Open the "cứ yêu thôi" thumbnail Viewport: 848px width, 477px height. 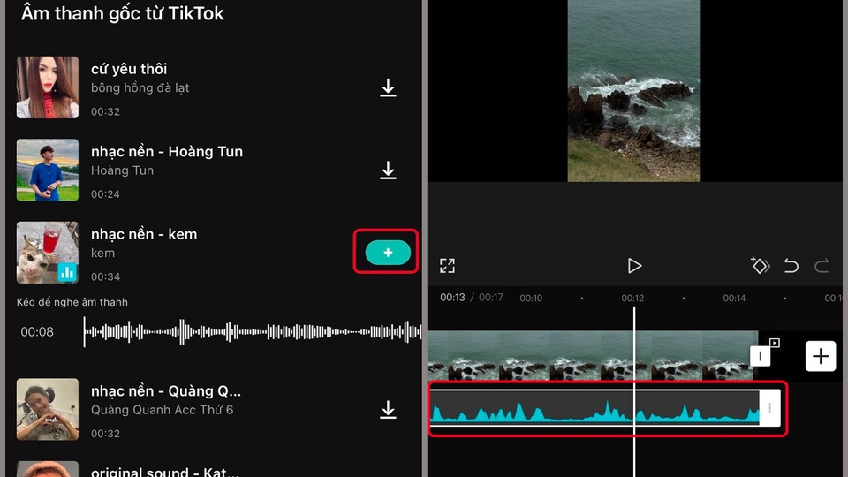[x=48, y=87]
